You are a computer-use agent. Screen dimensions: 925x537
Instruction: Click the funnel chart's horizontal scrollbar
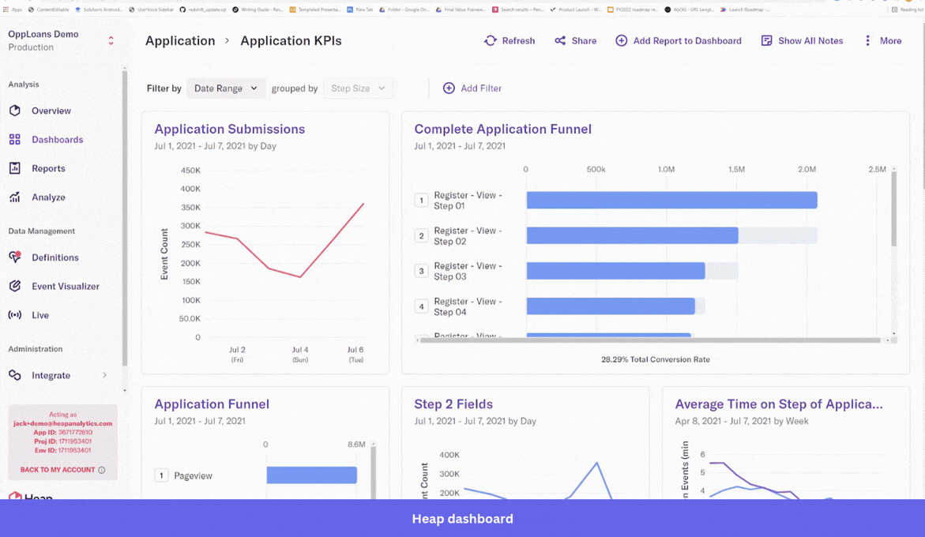(x=648, y=341)
